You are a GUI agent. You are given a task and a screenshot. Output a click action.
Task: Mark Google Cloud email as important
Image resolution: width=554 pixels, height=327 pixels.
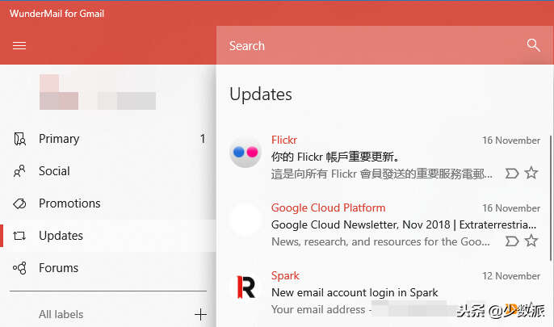click(x=512, y=241)
